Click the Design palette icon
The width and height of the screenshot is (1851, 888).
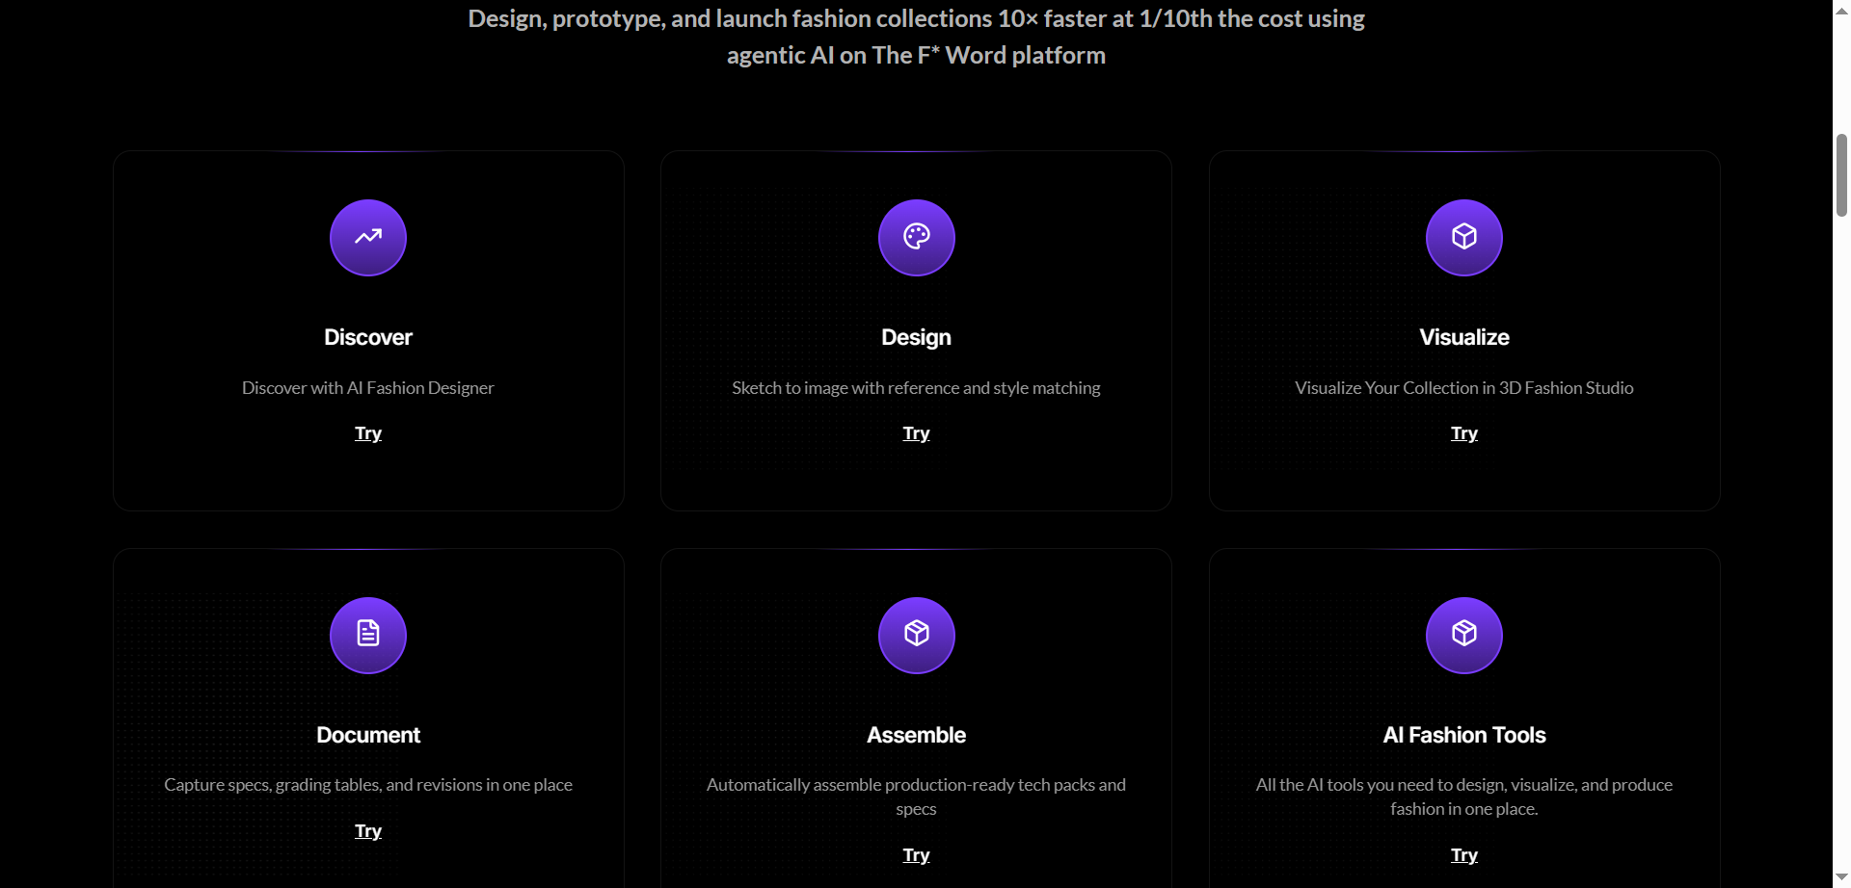pos(916,237)
